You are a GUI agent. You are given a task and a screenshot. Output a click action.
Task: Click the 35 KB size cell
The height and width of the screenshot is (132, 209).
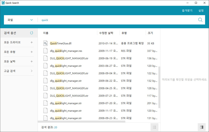pos(150,43)
